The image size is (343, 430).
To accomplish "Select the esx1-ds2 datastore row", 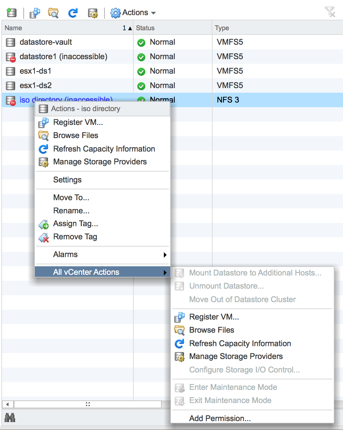I will pyautogui.click(x=172, y=85).
